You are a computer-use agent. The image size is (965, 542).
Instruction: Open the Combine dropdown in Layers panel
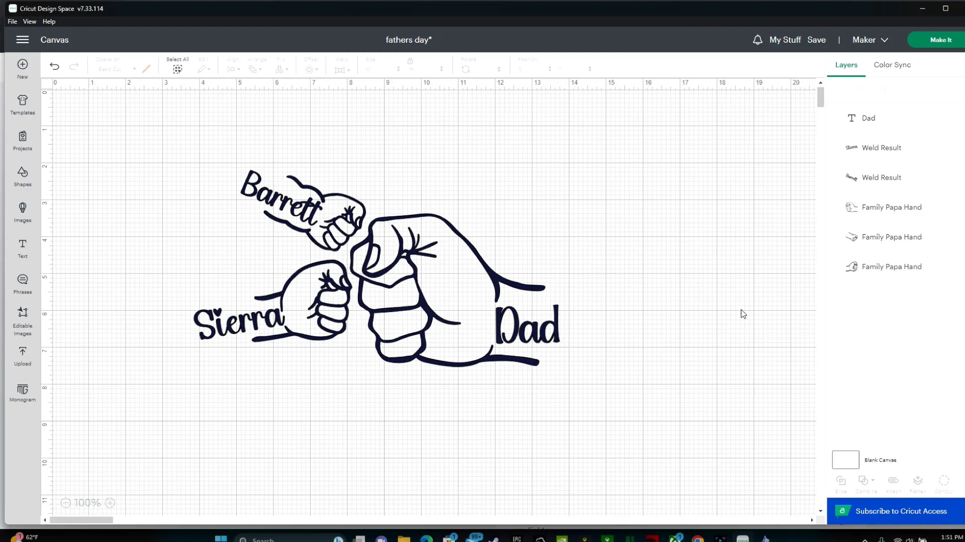[x=866, y=480]
